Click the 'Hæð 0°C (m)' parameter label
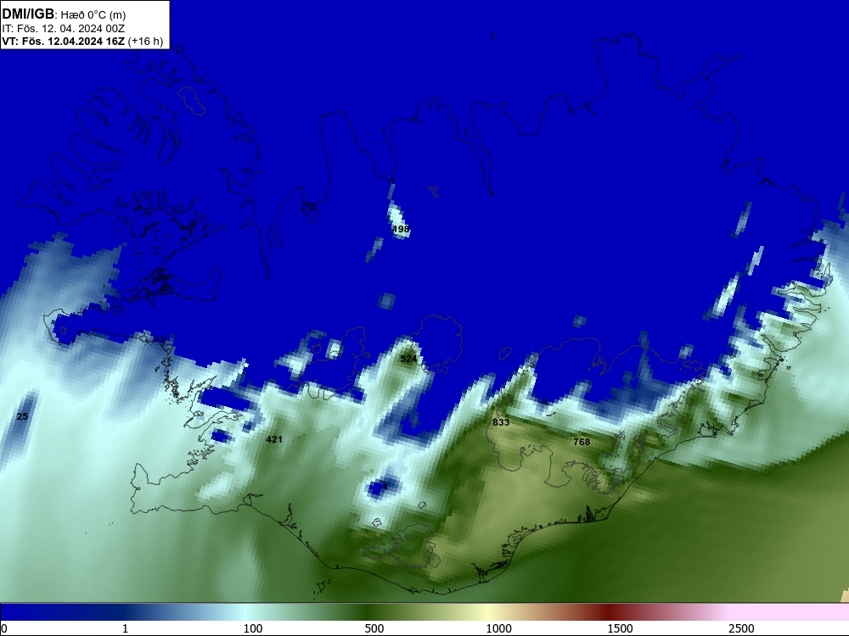The width and height of the screenshot is (849, 636). 93,15
